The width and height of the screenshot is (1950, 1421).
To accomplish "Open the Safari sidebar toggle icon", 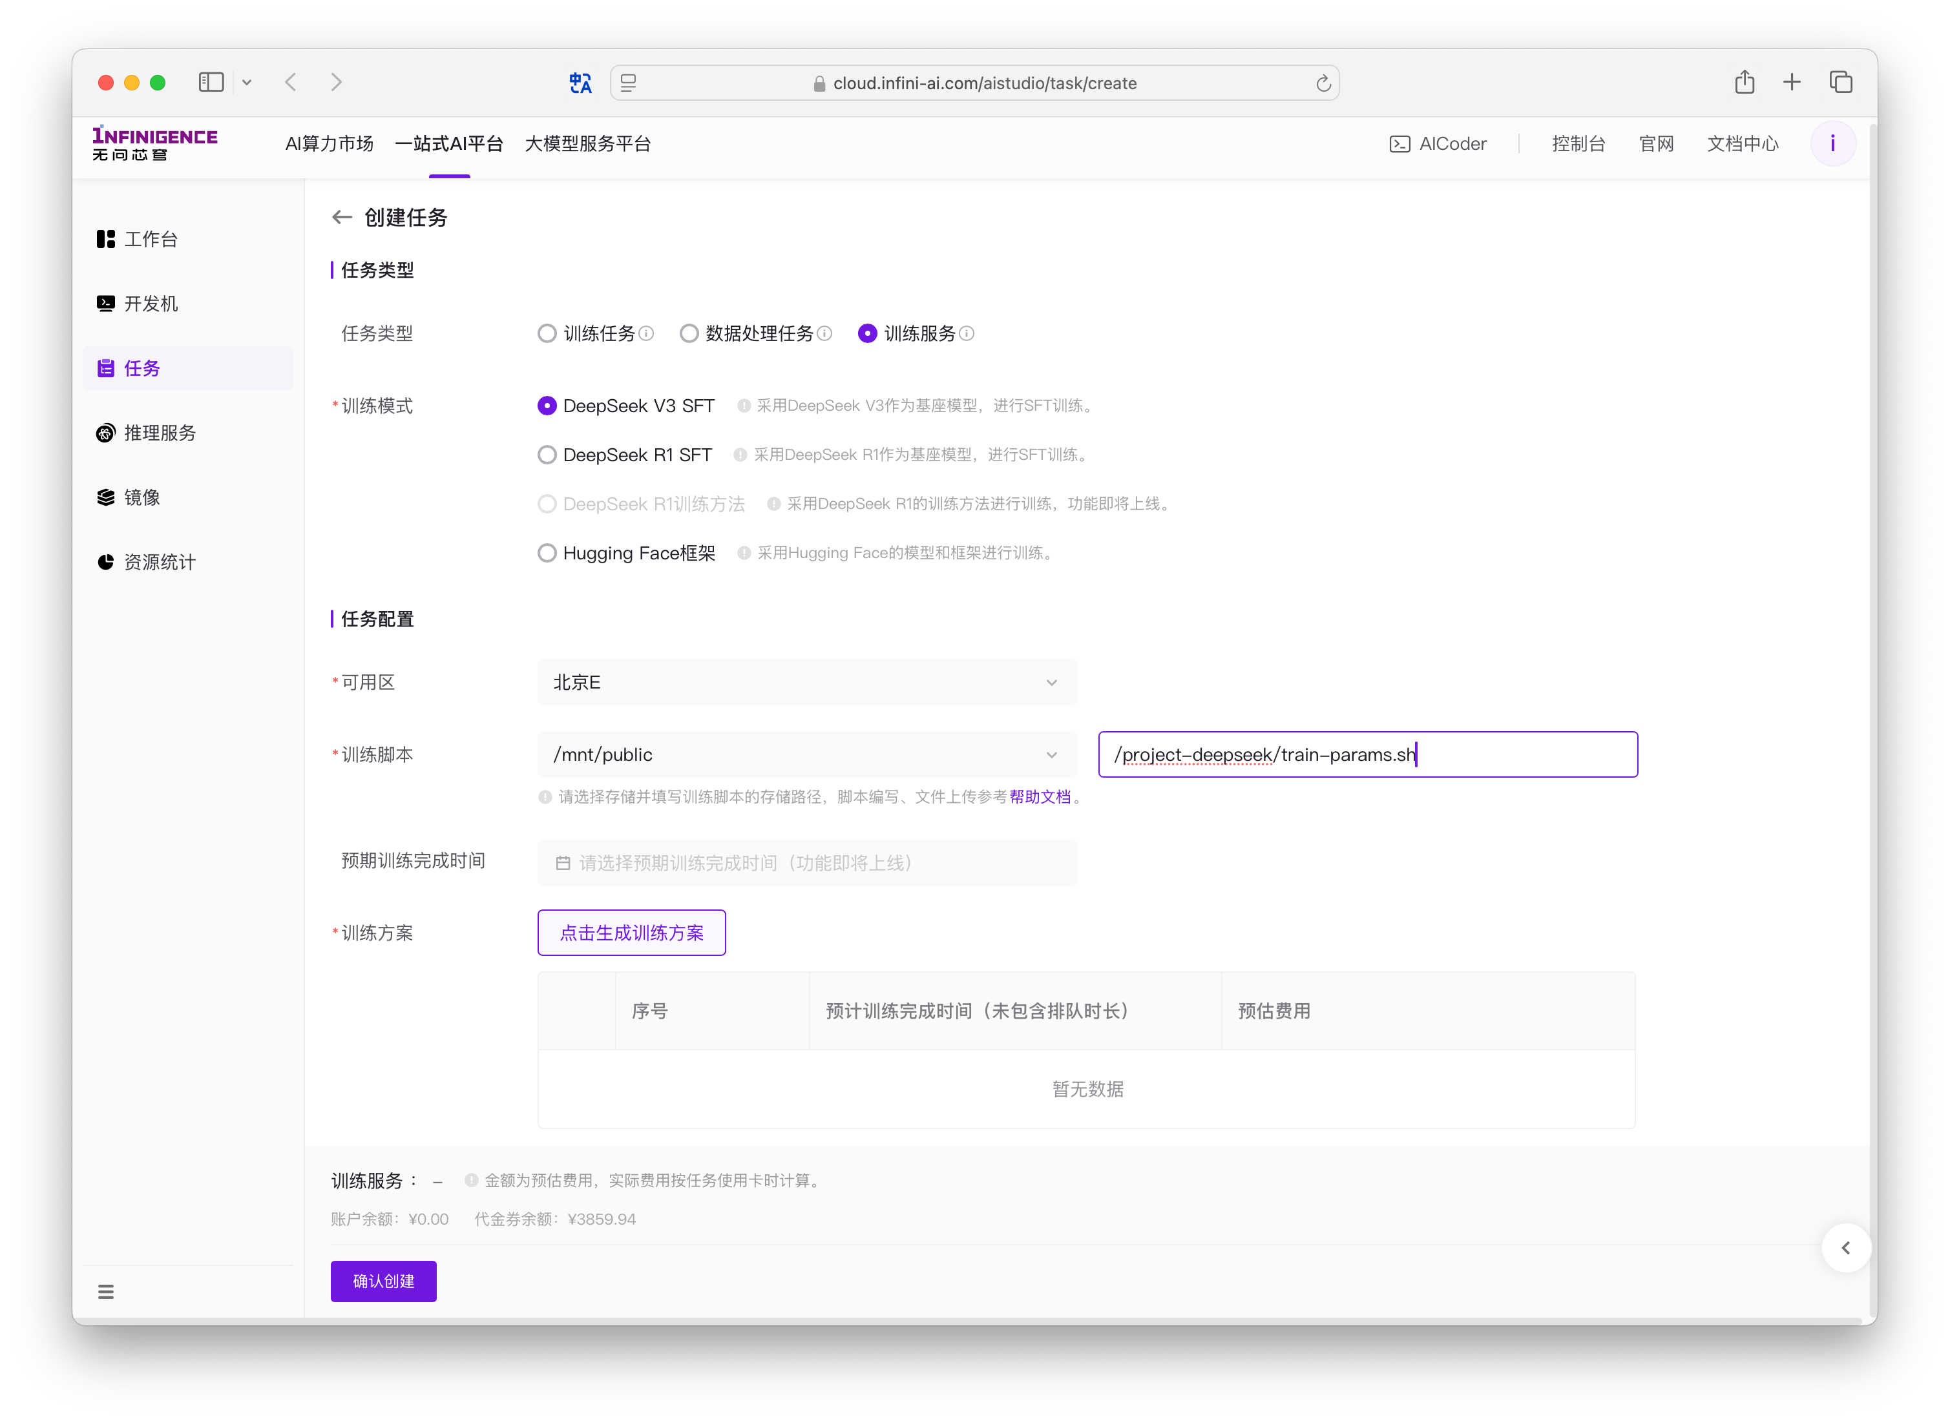I will click(212, 83).
